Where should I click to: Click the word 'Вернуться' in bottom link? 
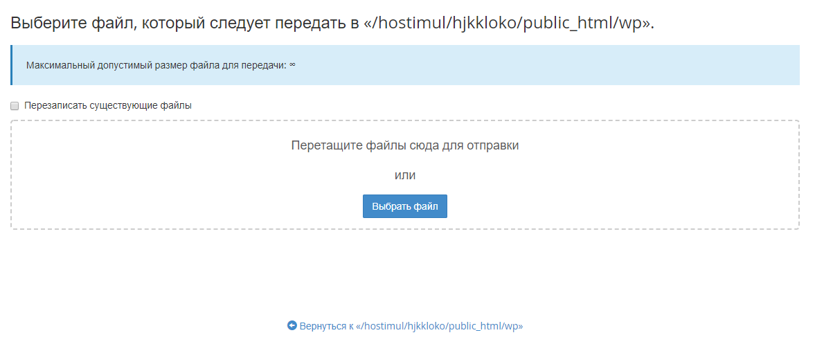(x=322, y=325)
